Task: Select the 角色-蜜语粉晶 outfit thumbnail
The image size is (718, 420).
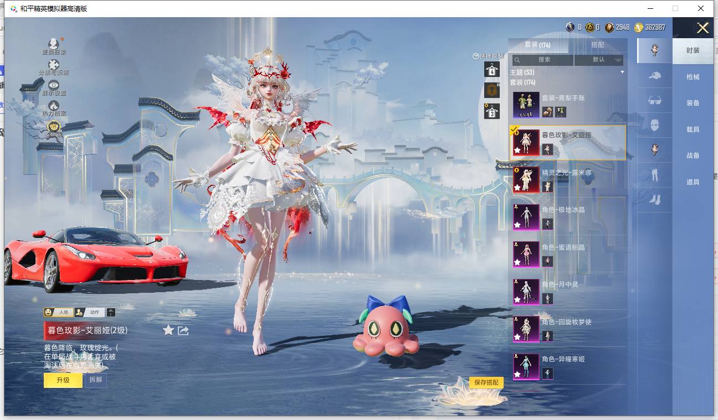Action: pyautogui.click(x=526, y=255)
